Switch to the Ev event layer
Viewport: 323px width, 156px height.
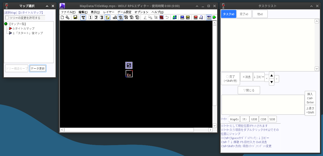(107, 17)
